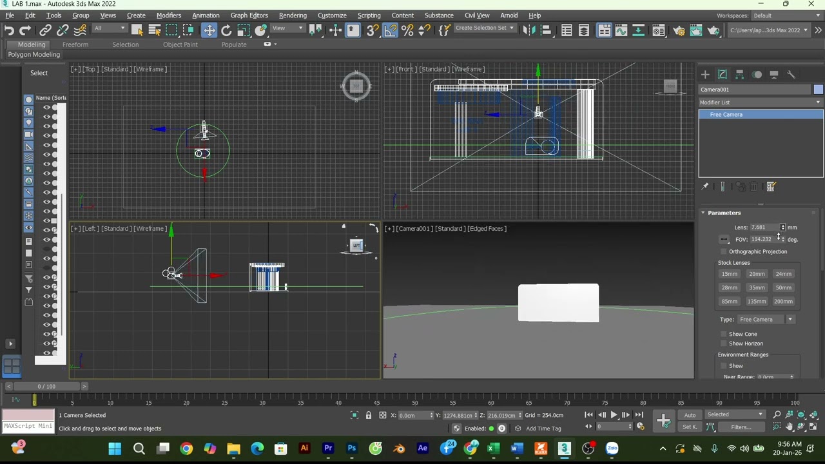
Task: Open Create Selection Set dropdown
Action: tap(485, 28)
